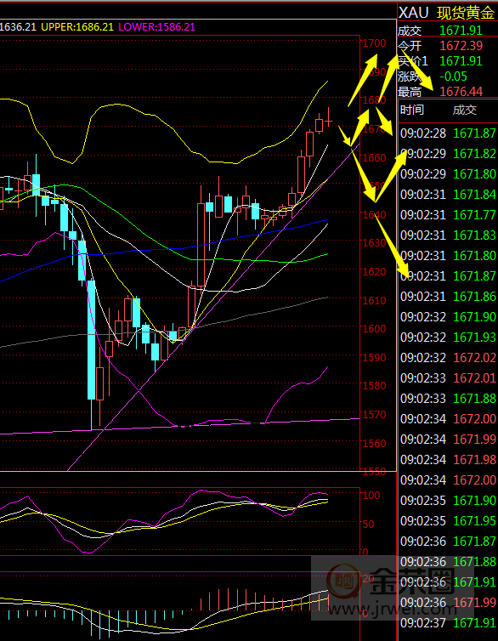Select the 1600 price axis label
This screenshot has height=641, width=498.
point(375,329)
